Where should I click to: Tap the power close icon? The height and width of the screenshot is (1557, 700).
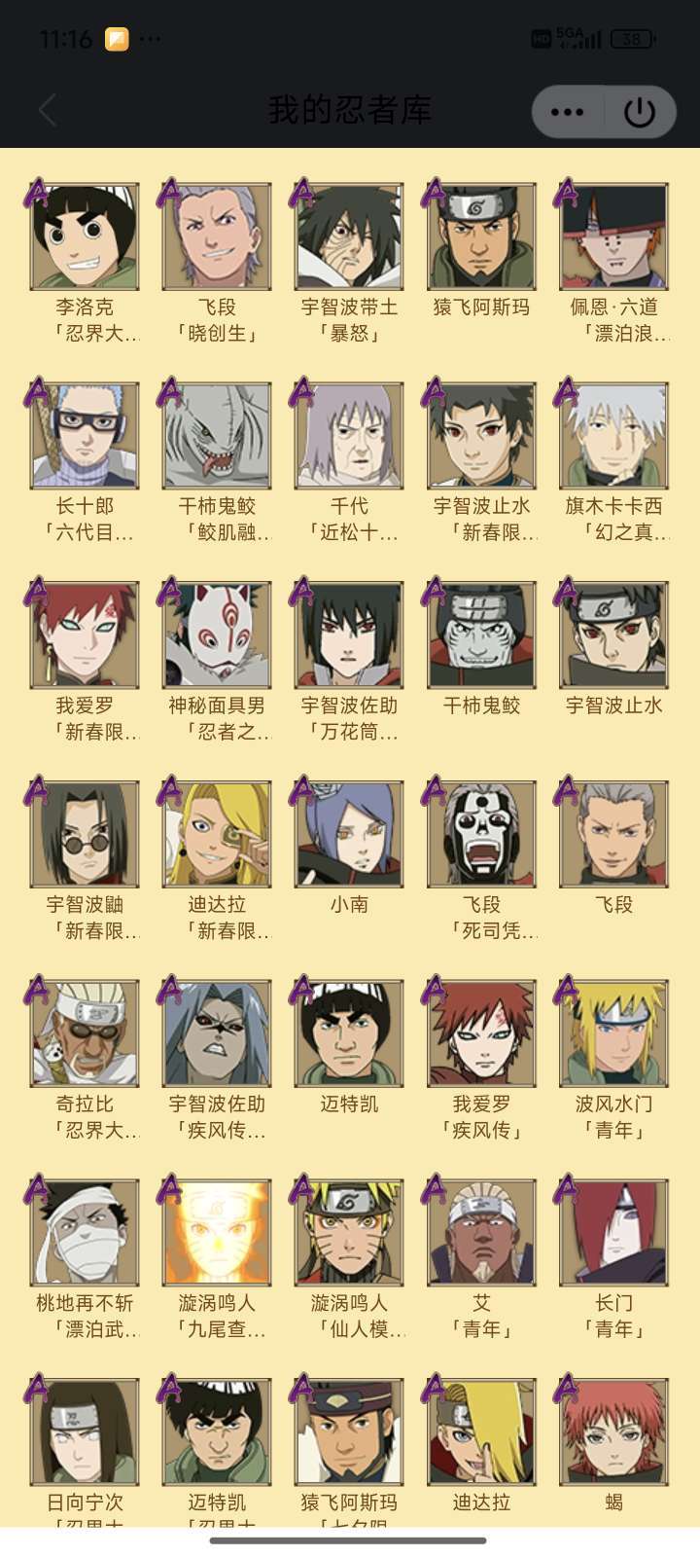click(640, 112)
